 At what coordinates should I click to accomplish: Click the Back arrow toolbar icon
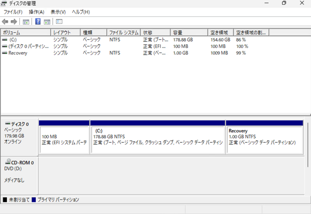[5, 22]
